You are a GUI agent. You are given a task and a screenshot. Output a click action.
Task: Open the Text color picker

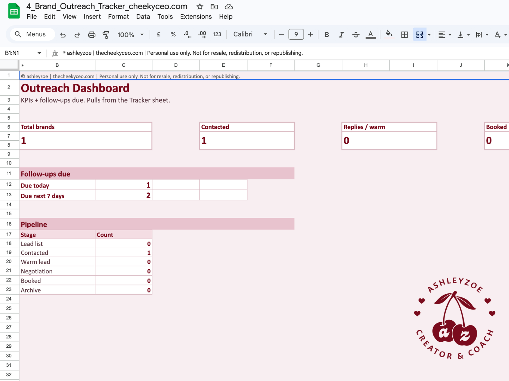[x=370, y=35]
